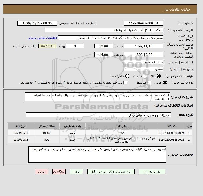
Task: Click the announcement date field 1399/11/15 - 08:35
Action: [x=37, y=23]
